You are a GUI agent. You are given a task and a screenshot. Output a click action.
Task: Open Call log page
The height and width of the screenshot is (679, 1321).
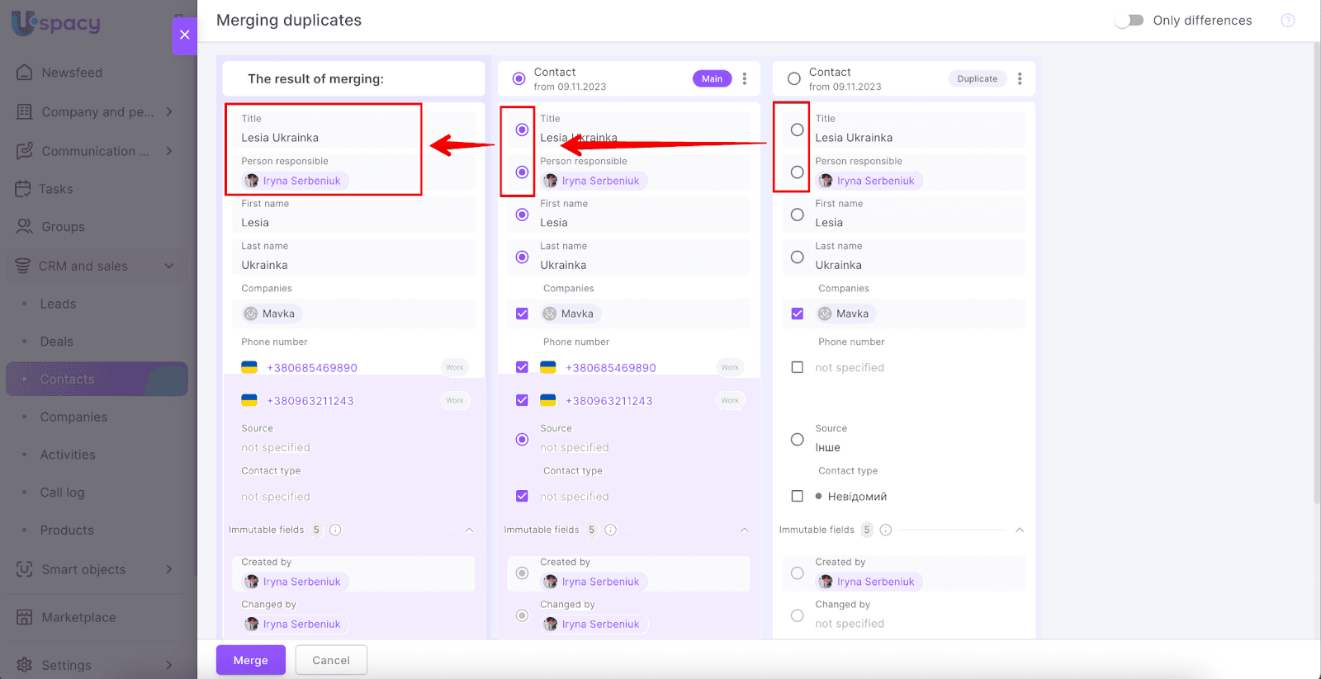click(63, 493)
